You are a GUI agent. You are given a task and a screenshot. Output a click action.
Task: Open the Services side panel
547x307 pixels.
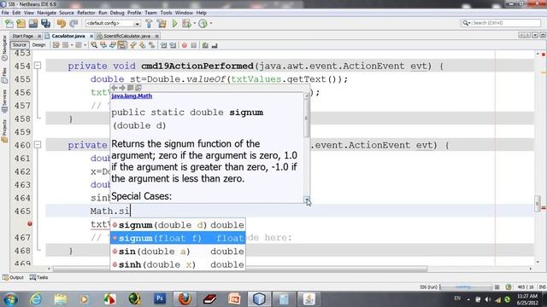point(4,101)
